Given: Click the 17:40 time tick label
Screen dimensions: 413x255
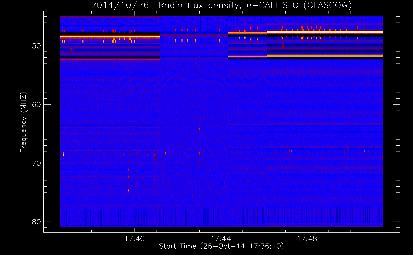Looking at the screenshot, I should (134, 239).
